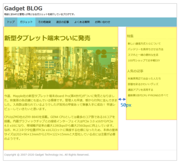Click the blue double-headed spacing arrow
180x164 pixels.
pyautogui.click(x=122, y=99)
